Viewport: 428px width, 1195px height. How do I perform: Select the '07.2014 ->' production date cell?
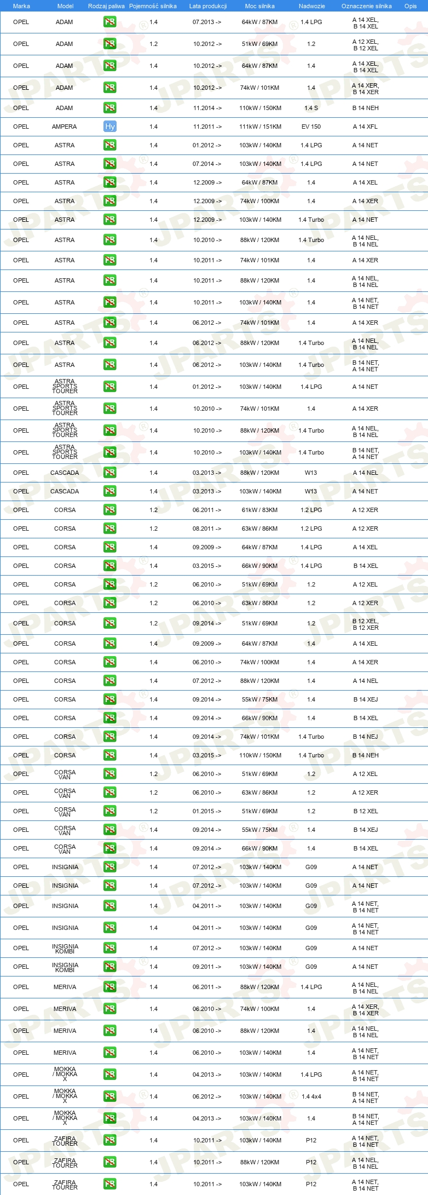click(207, 164)
